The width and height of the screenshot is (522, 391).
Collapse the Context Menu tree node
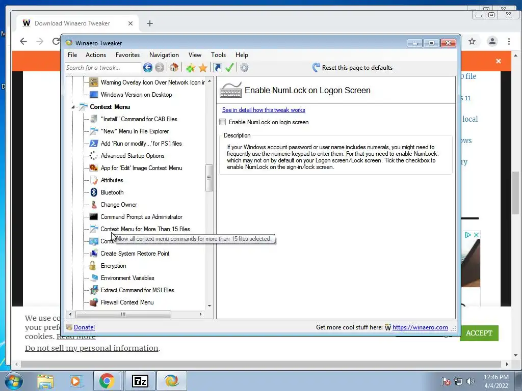[x=73, y=107]
